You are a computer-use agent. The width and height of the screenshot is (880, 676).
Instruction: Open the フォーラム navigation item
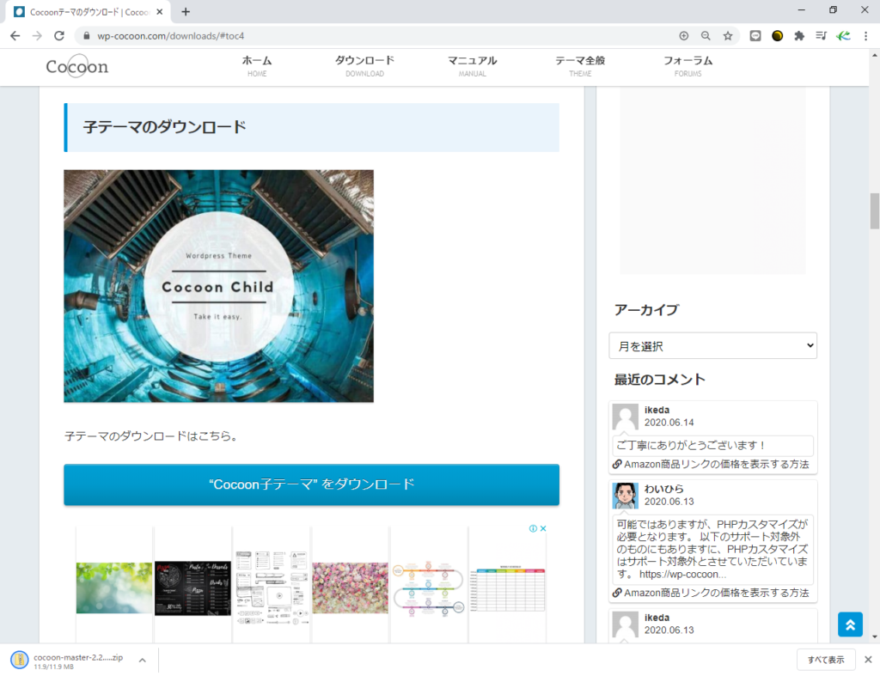click(688, 65)
